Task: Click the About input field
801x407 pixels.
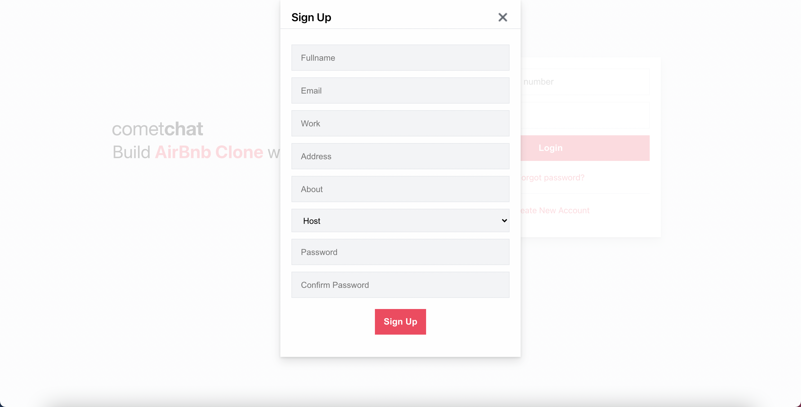Action: pyautogui.click(x=400, y=188)
